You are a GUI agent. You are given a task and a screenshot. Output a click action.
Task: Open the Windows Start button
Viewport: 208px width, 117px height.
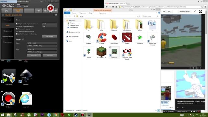click(3, 115)
